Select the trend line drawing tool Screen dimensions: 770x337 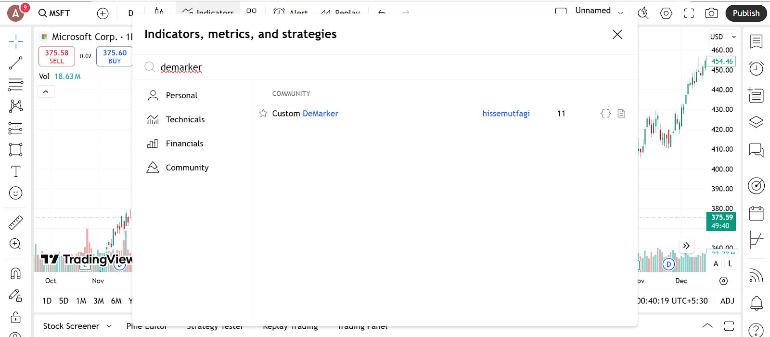pyautogui.click(x=16, y=63)
